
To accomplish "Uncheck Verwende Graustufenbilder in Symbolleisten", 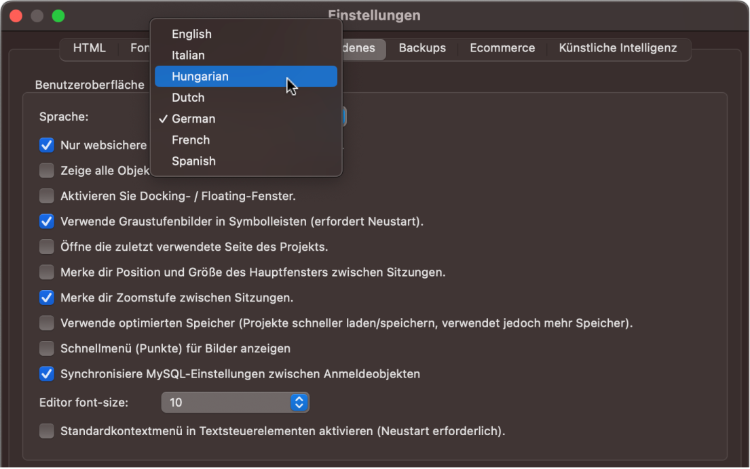I will 47,222.
